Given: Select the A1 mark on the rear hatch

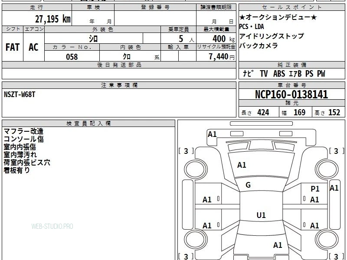Looking at the screenshot, I should [278, 245].
